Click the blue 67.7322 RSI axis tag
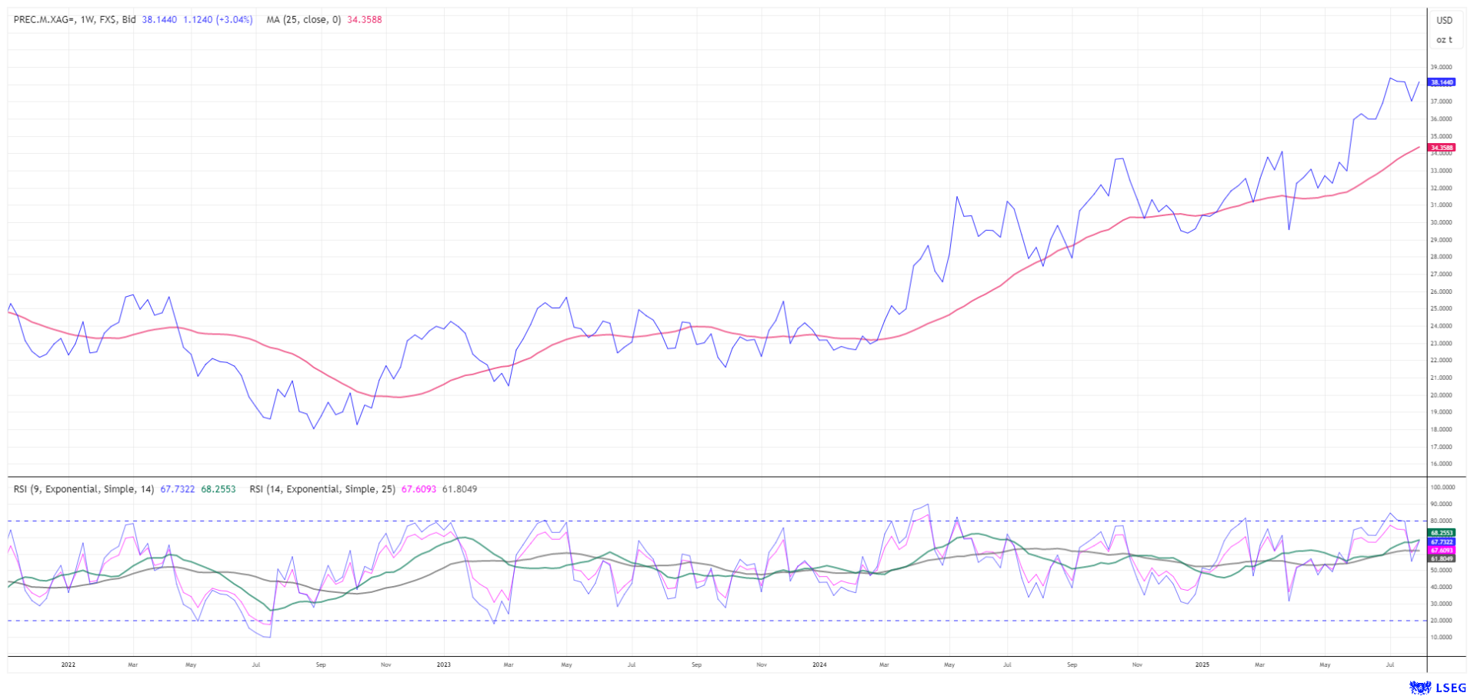The height and width of the screenshot is (696, 1474). [x=1442, y=542]
